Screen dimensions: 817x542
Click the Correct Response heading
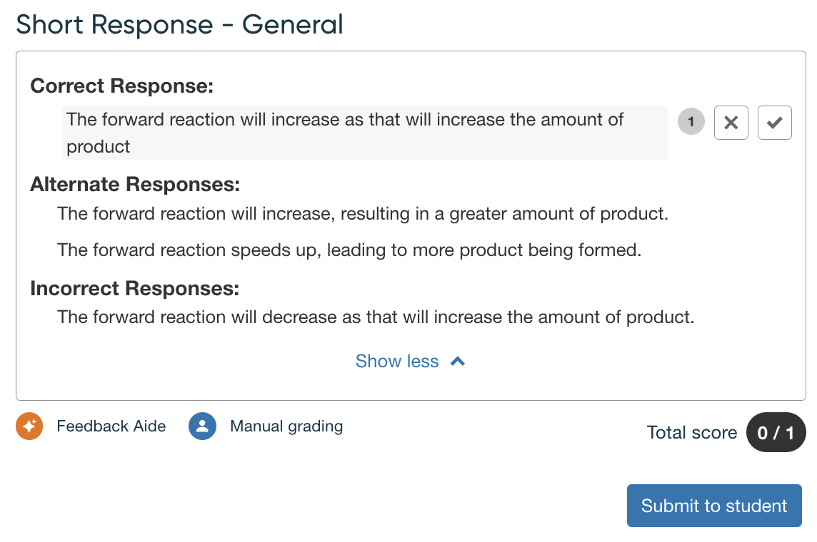point(122,86)
